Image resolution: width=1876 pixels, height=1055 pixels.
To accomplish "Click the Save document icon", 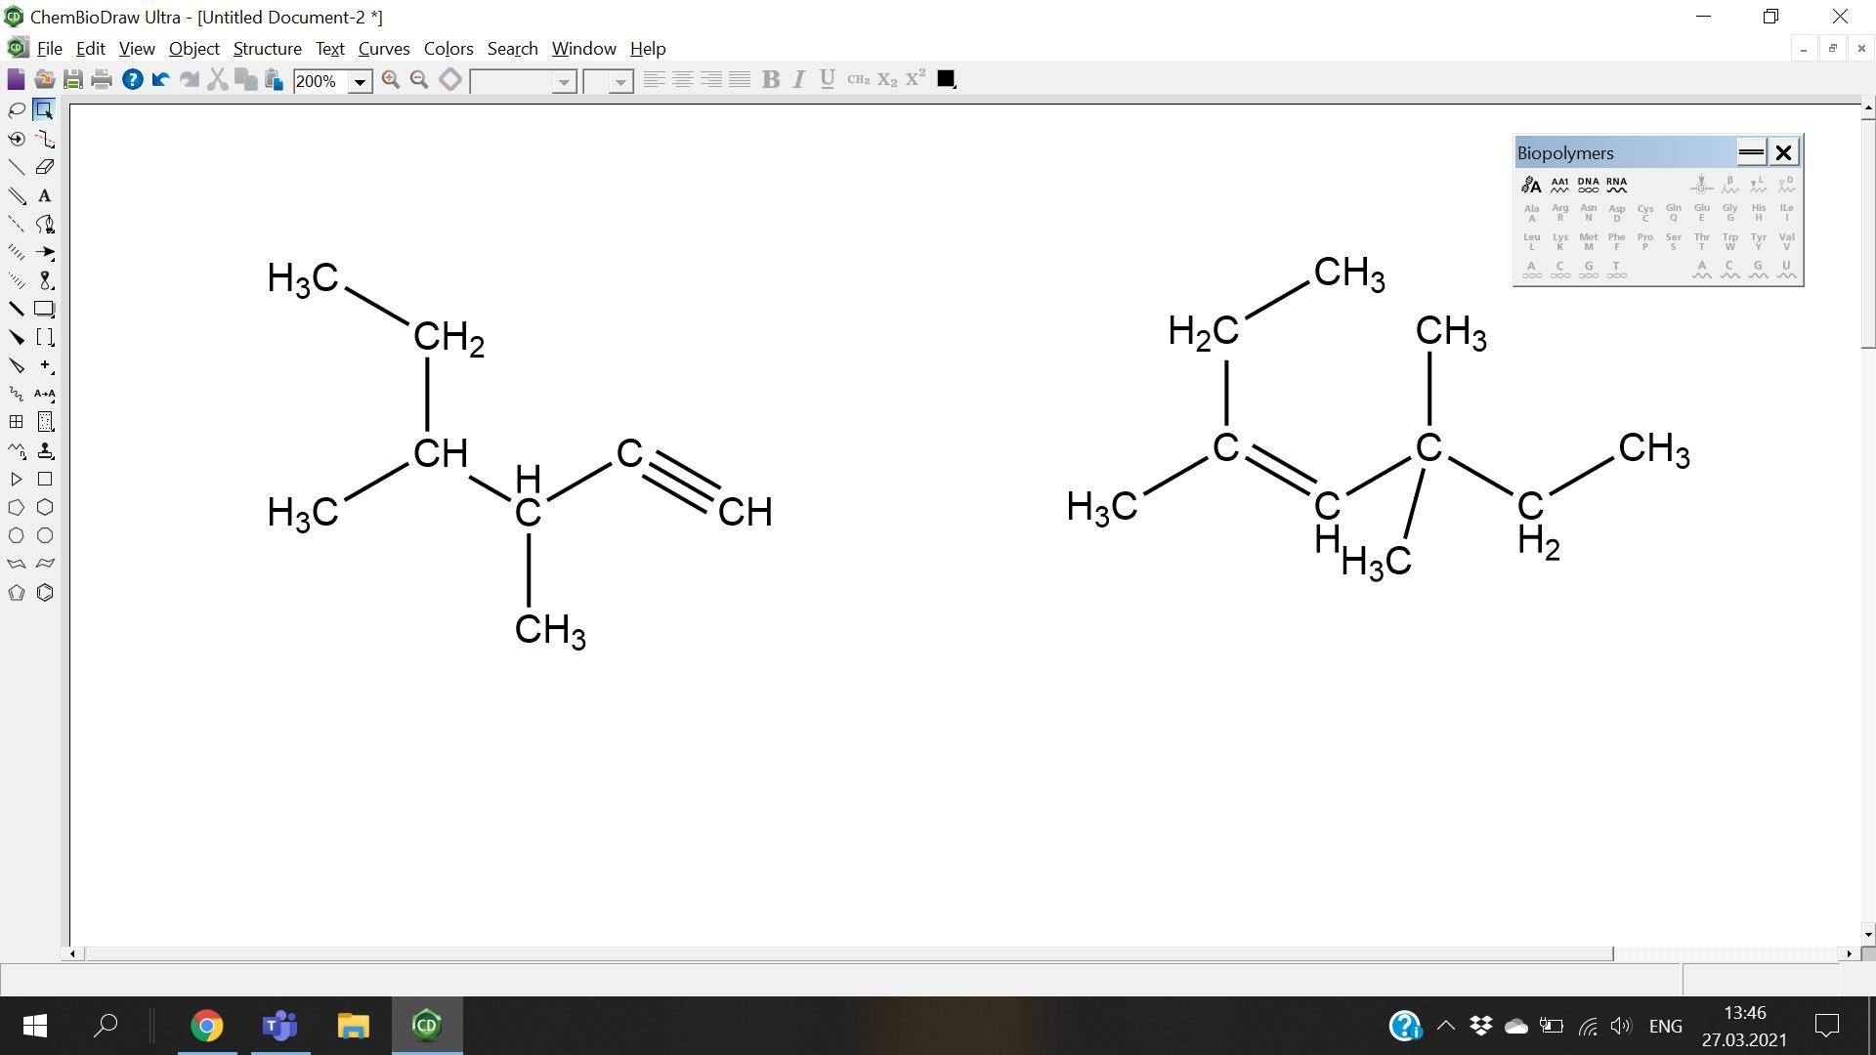I will click(73, 80).
